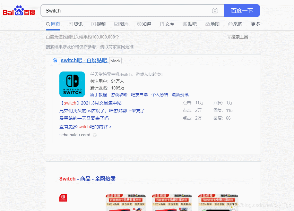Click the 百度一下 search button
Viewport: 294px width, 211px height.
coord(242,11)
